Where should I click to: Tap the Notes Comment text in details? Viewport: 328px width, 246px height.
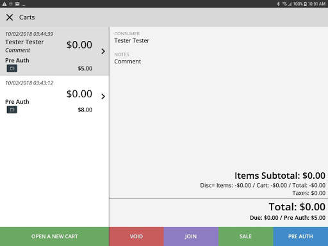click(127, 61)
